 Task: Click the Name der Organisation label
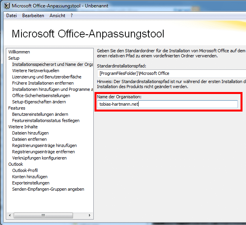tap(119, 97)
